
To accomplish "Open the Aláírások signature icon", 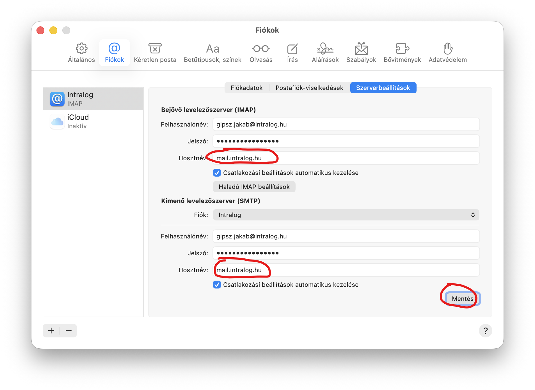I will pos(325,49).
